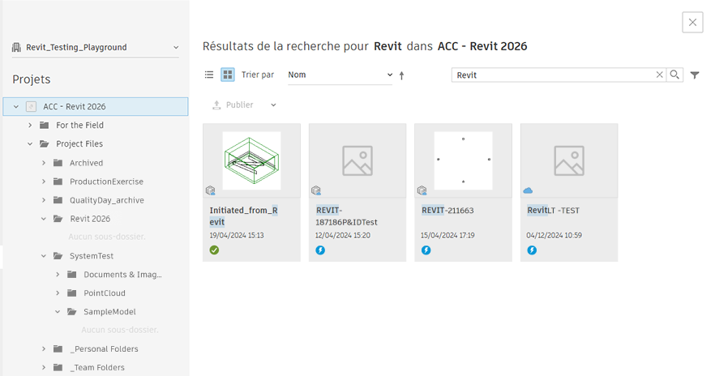This screenshot has height=376, width=715.
Task: Collapse the Project Files folder
Action: [x=30, y=144]
